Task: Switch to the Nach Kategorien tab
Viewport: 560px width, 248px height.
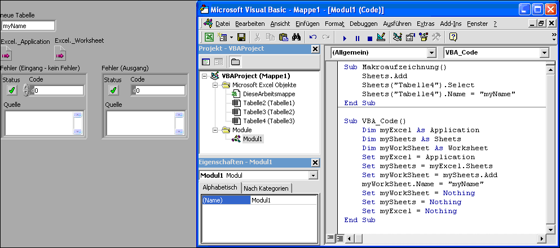Action: (266, 188)
